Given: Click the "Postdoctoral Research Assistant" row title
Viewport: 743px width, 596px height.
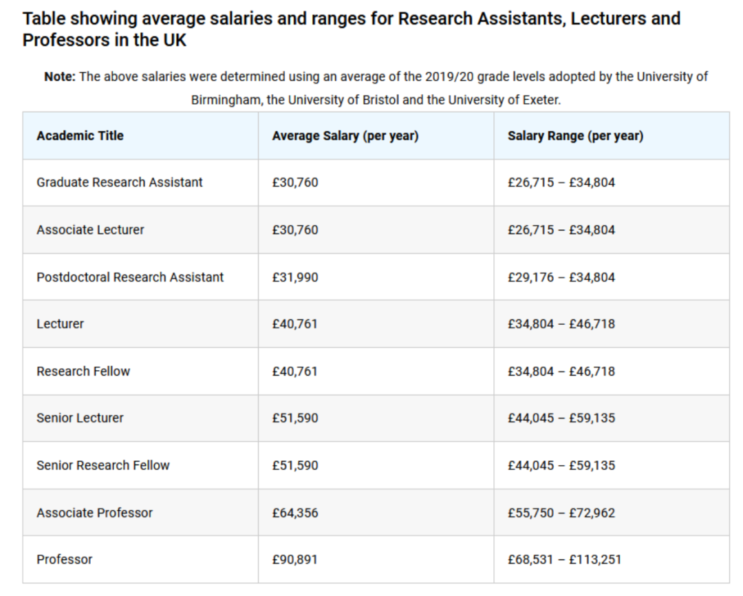Looking at the screenshot, I should click(130, 277).
